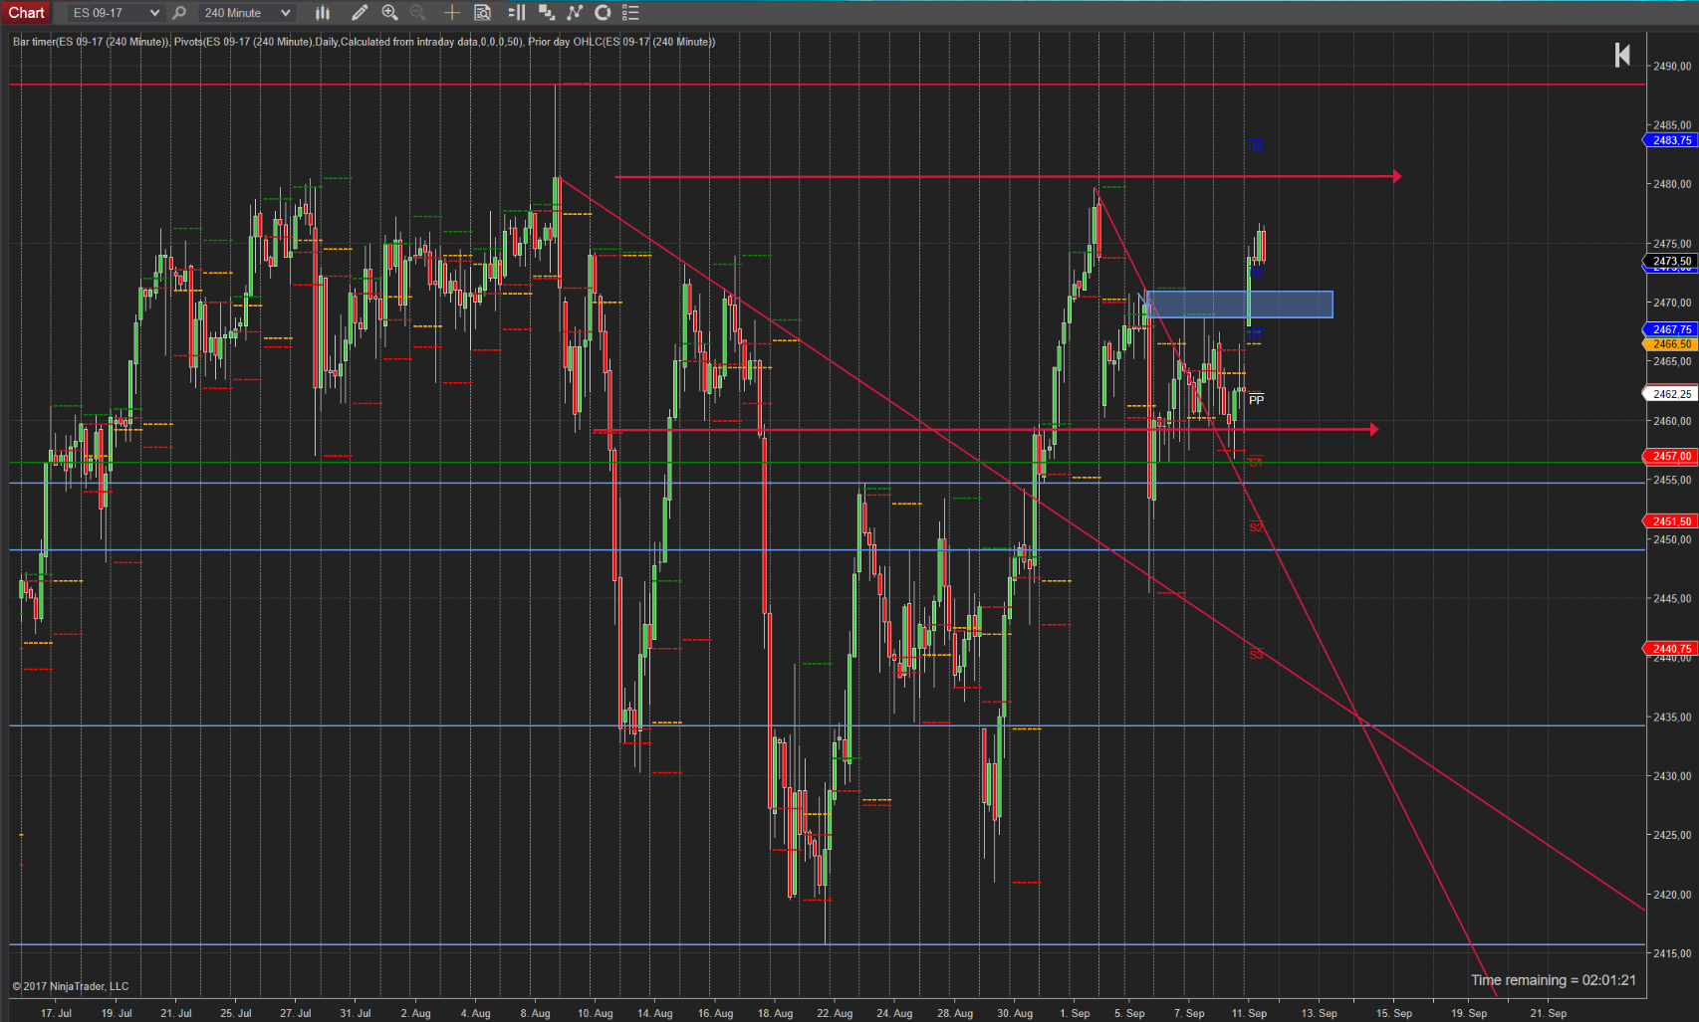Open the indicators icon
The image size is (1699, 1022).
(x=575, y=13)
